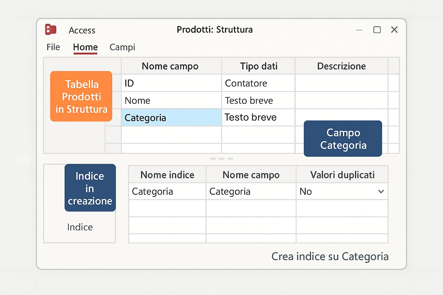Open the Campi tab

coord(122,47)
